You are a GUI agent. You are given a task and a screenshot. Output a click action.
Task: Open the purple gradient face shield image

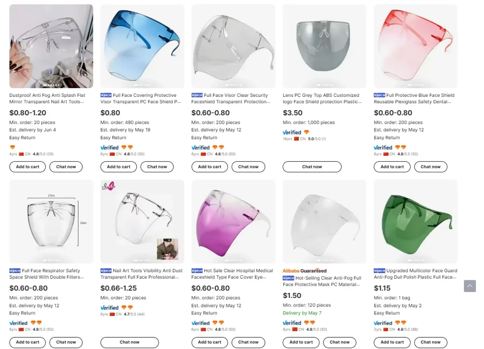[x=233, y=222]
